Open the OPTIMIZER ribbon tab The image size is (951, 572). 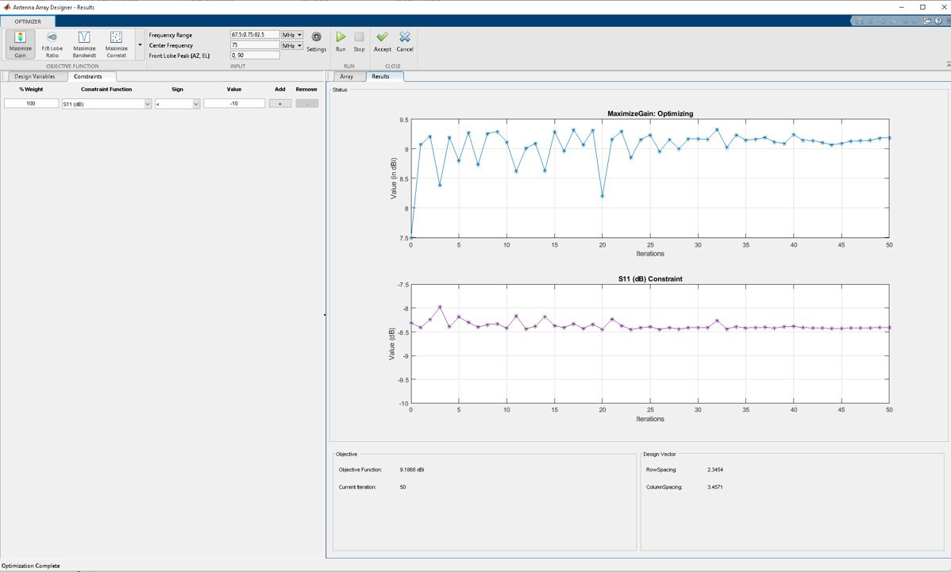tap(29, 21)
